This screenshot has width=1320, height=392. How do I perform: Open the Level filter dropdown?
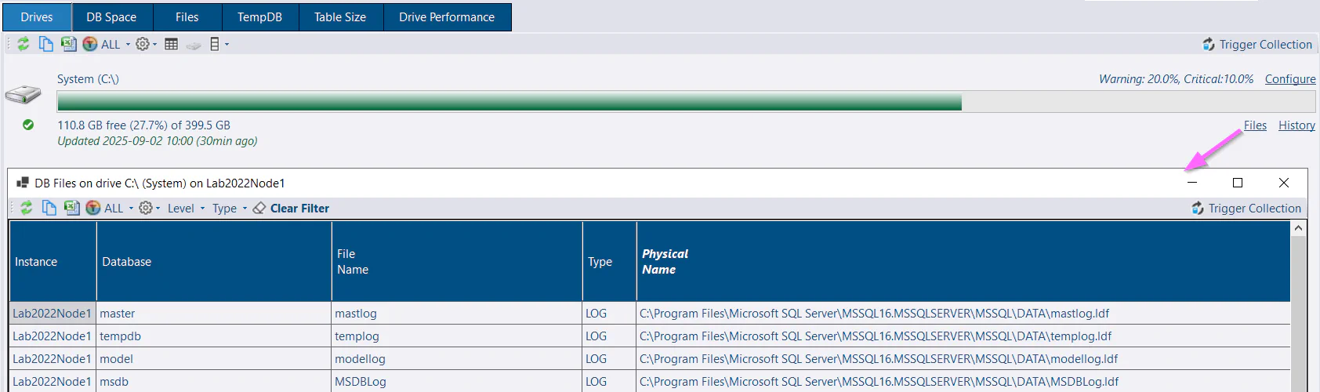tap(186, 209)
